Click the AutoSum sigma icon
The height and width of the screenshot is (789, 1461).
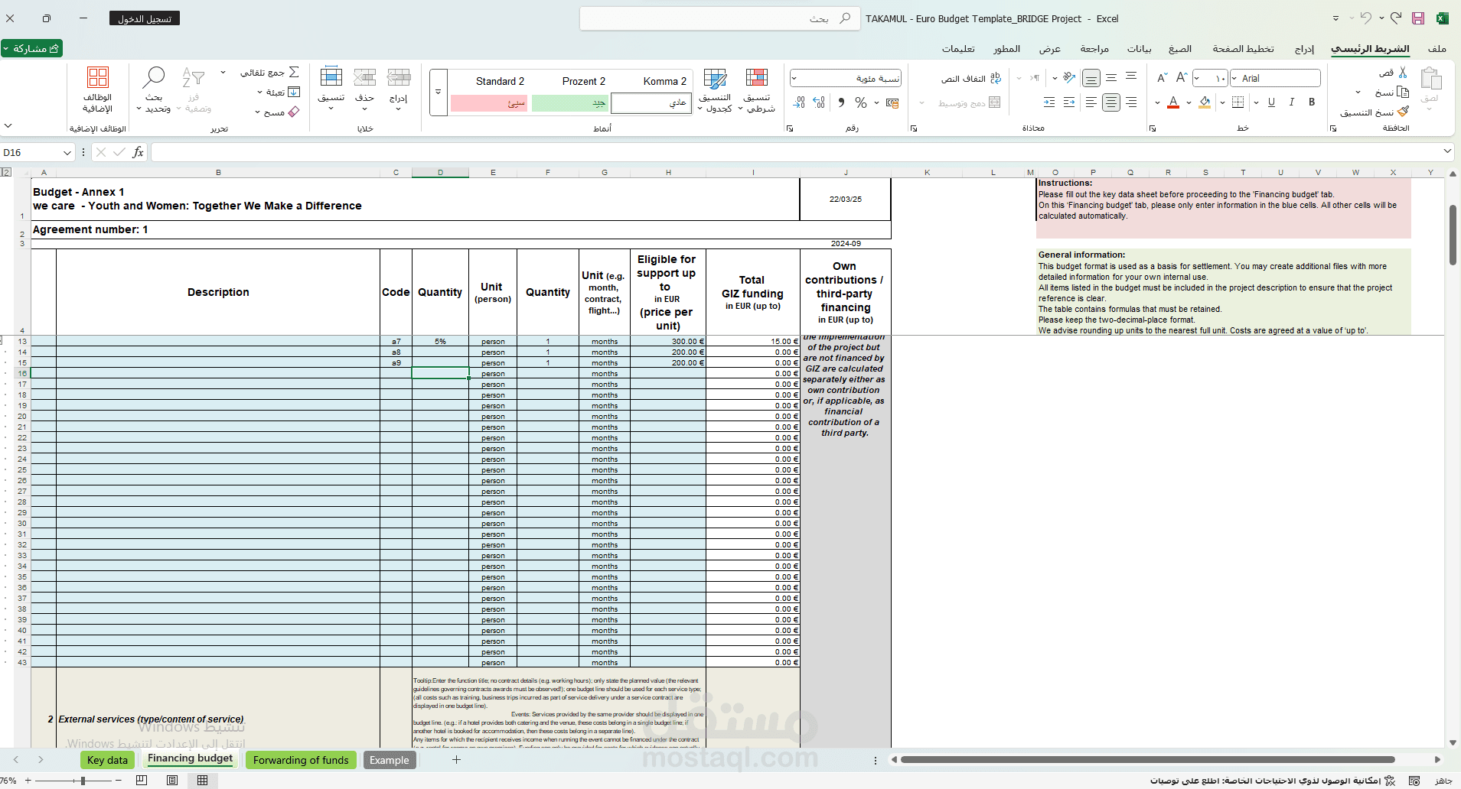(294, 72)
